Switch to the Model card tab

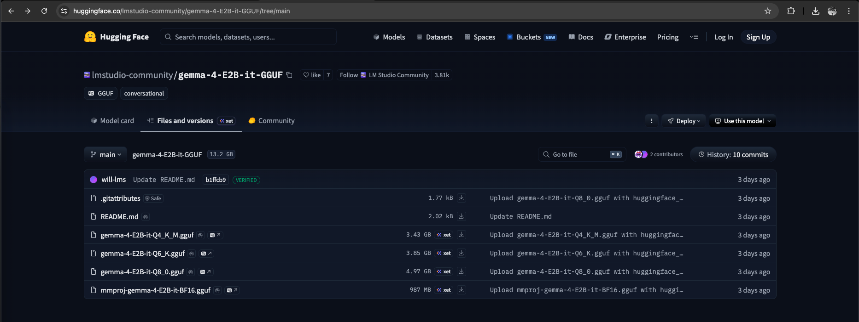[x=113, y=121]
